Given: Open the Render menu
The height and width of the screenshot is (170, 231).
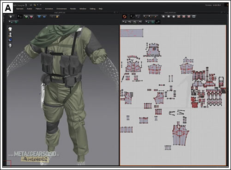Looking at the screenshot, I should tap(73, 9).
